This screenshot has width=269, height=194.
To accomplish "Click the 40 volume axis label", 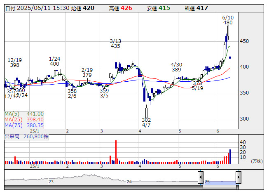I will click(243, 142).
